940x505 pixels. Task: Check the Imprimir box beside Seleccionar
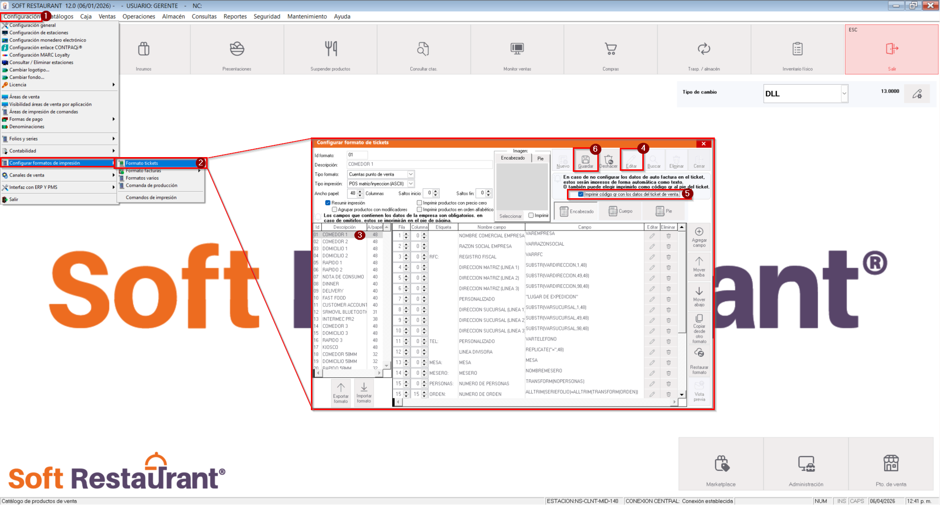[x=531, y=215]
